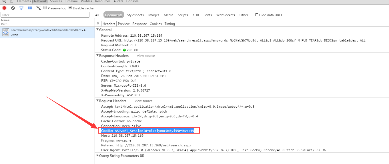The height and width of the screenshot is (164, 389).
Task: Select the searchresult.aspx request row
Action: [47, 32]
